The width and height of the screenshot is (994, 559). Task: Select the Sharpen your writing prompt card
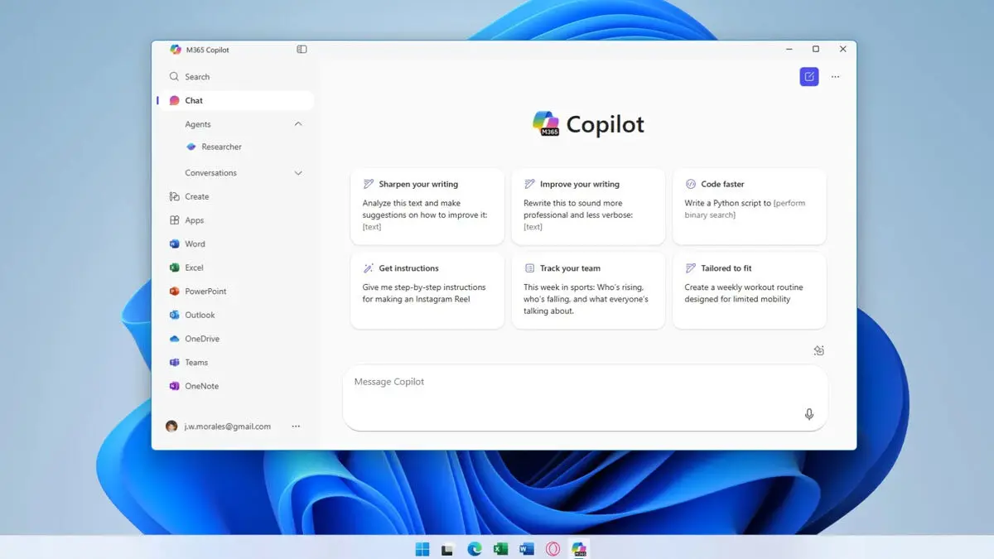pyautogui.click(x=427, y=206)
